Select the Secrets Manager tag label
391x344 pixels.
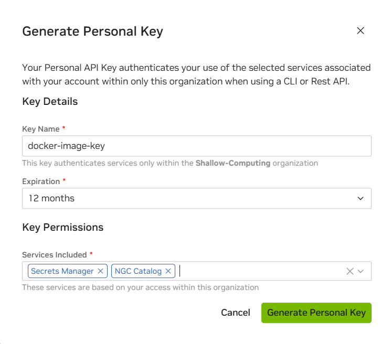coord(62,271)
